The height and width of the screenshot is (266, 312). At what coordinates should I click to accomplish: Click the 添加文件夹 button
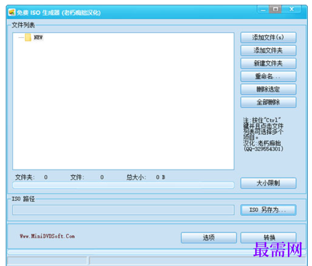click(x=268, y=50)
